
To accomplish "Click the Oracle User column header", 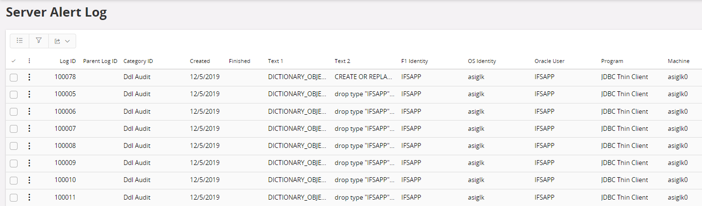I will coord(549,61).
